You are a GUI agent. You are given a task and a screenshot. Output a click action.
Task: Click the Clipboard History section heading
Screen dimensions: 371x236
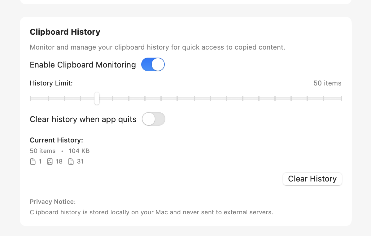(x=65, y=32)
